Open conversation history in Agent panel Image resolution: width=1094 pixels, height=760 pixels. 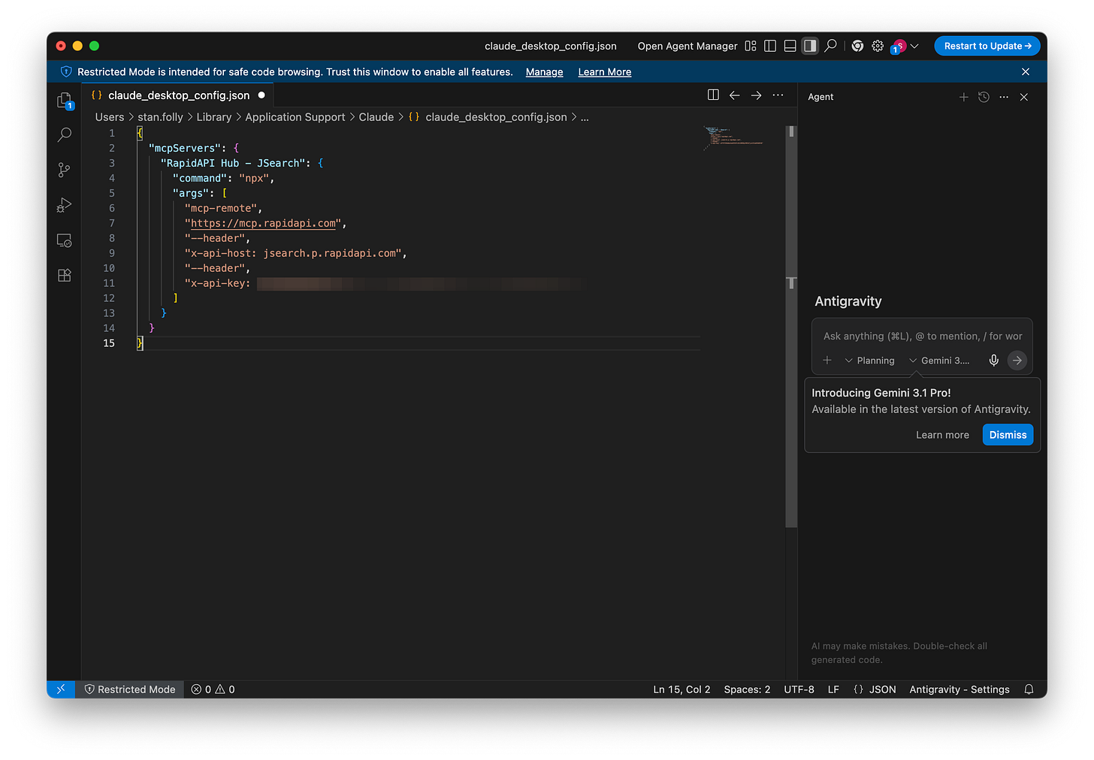pyautogui.click(x=984, y=97)
